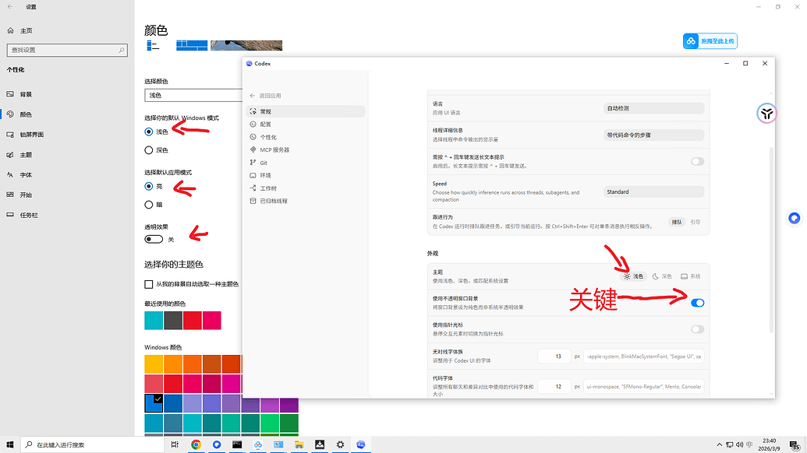The width and height of the screenshot is (807, 453).
Task: Open 环境 section in Codex settings
Action: 306,176
